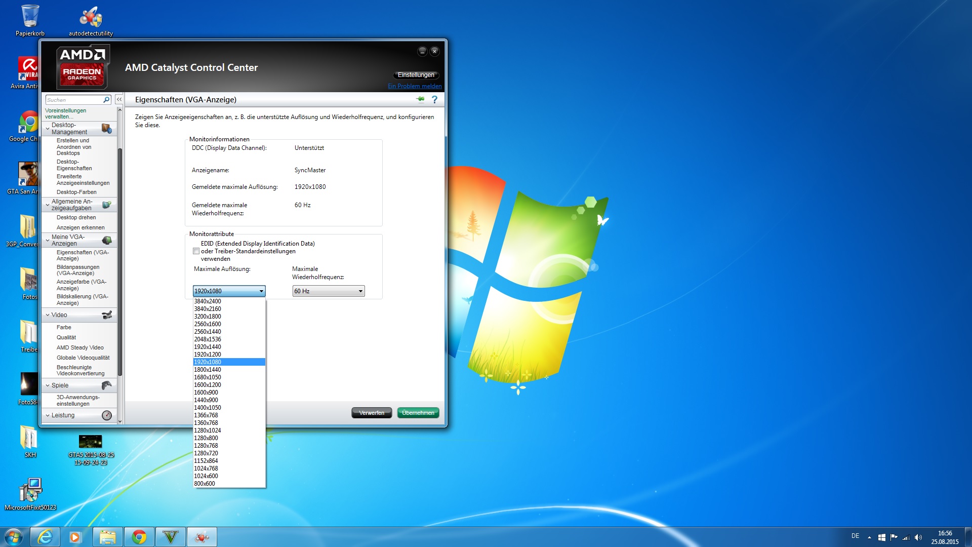Collapse the Allgemeine Anzeigeaufgaben section
Screen dimensions: 972x547
[48, 205]
